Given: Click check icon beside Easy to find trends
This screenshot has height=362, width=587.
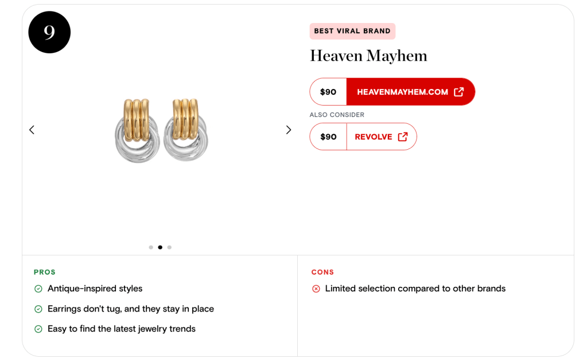Looking at the screenshot, I should [x=38, y=329].
